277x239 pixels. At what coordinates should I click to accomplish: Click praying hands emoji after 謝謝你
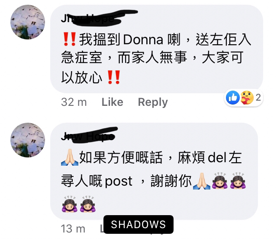tap(202, 181)
